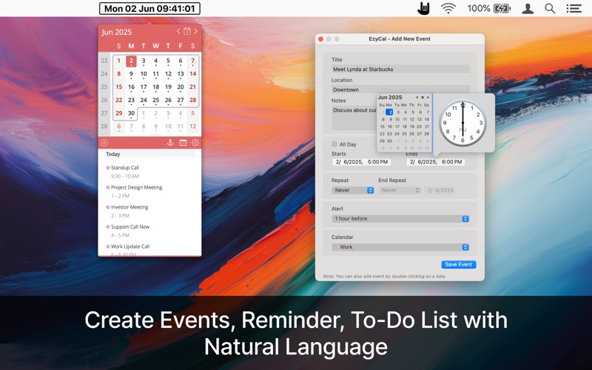Click the Notes text area
Screen dimensions: 592x370
(x=354, y=118)
